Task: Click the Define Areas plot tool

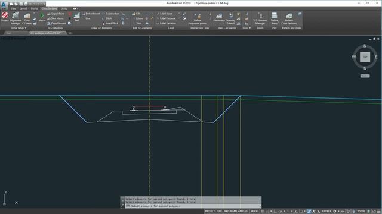Action: click(x=275, y=18)
